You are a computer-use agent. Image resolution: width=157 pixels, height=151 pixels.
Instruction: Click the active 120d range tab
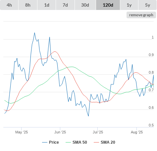coord(108,5)
